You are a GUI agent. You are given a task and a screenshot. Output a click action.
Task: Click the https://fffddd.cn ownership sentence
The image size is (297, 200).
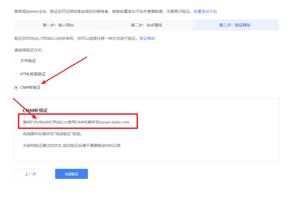coord(76,39)
